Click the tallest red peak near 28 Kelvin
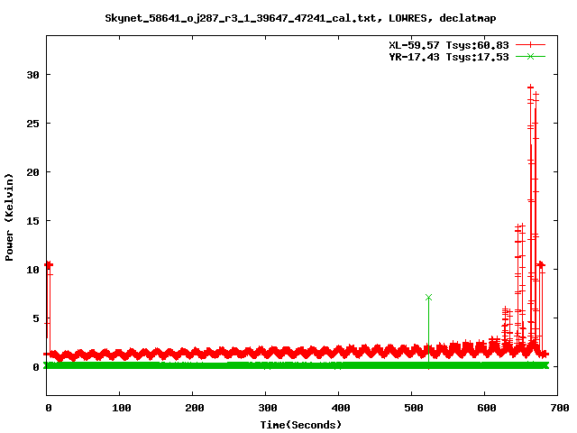 pyautogui.click(x=531, y=88)
